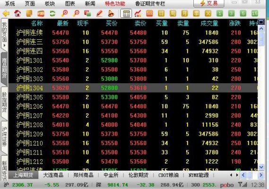Click the horizontal scrollbar thumb
The image size is (269, 189).
[250, 175]
